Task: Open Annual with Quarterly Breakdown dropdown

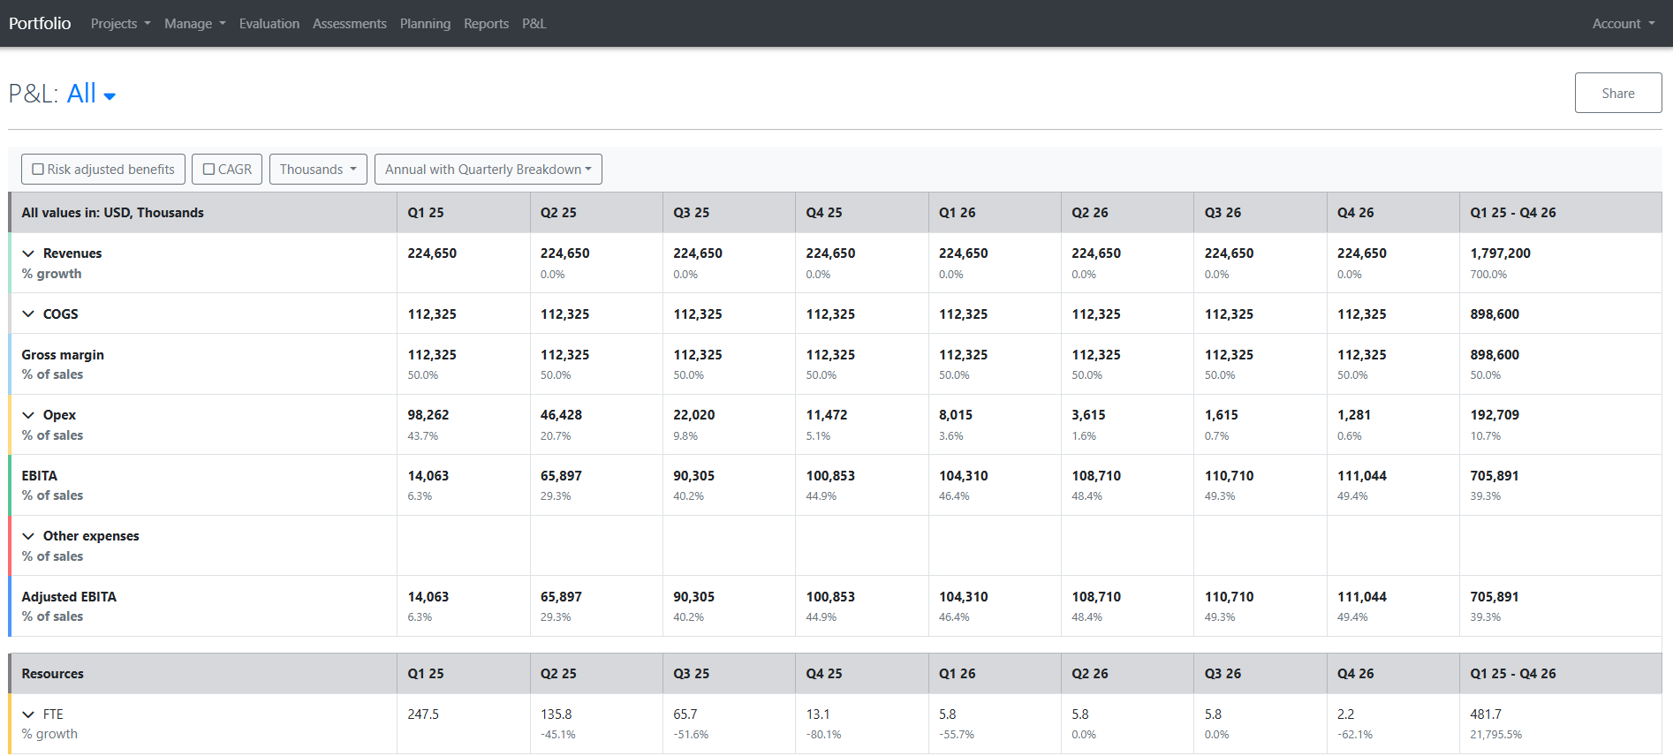Action: 488,170
